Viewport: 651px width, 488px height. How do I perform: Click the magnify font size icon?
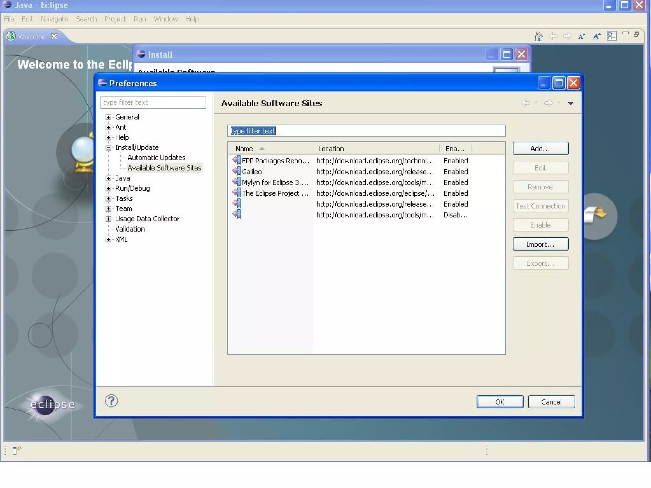pyautogui.click(x=596, y=36)
